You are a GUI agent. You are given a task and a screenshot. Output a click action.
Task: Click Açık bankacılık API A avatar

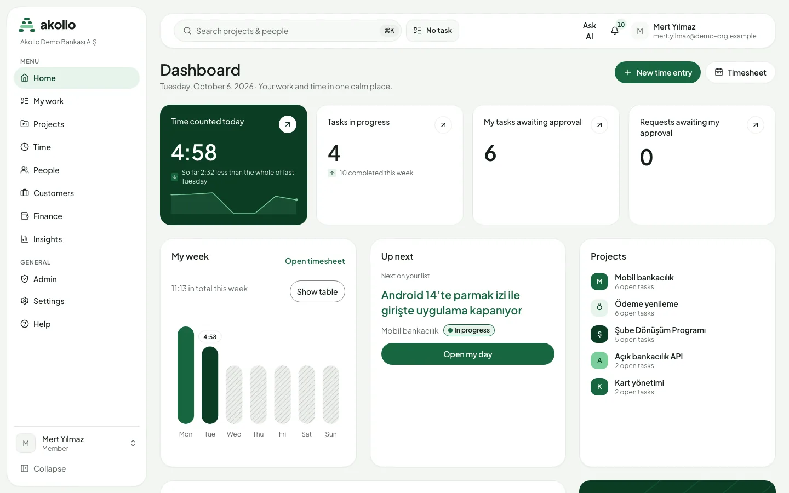(x=599, y=360)
